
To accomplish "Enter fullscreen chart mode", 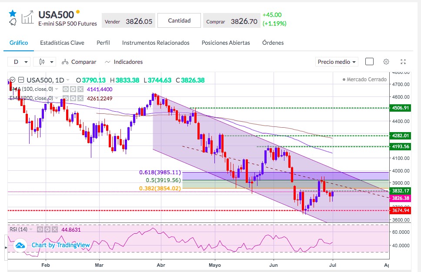I will [x=403, y=62].
